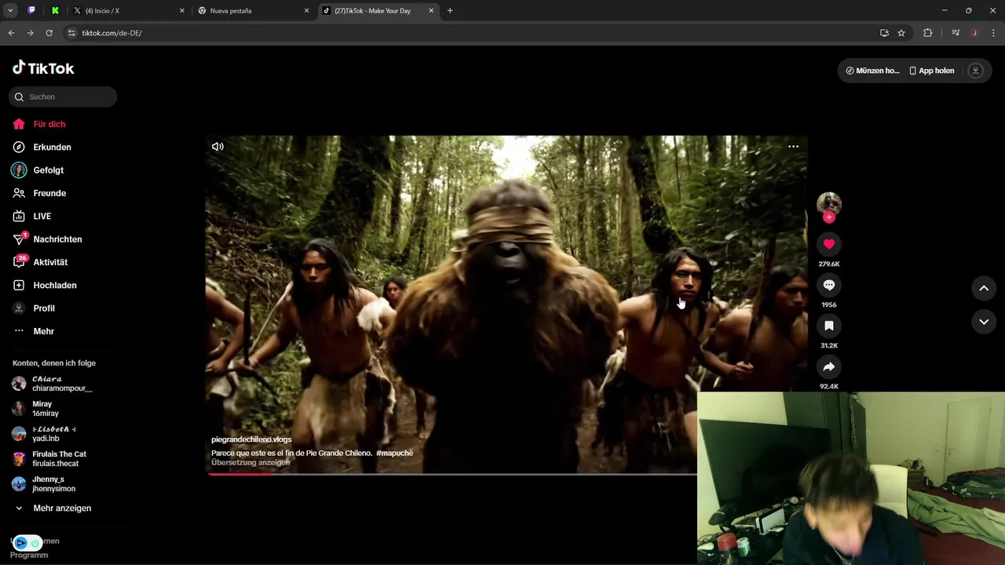Image resolution: width=1005 pixels, height=565 pixels.
Task: Mute the video with speaker icon
Action: point(217,146)
